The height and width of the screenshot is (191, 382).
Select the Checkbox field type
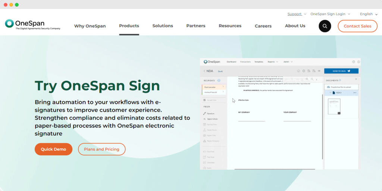tap(209, 163)
